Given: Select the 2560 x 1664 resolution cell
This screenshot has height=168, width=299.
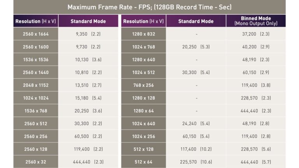Looking at the screenshot, I should tap(36, 34).
